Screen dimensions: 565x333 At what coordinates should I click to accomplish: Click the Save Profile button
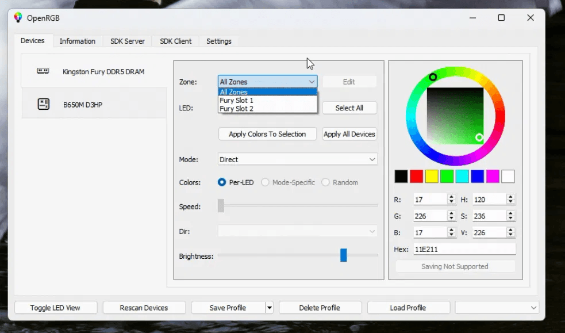coord(228,308)
